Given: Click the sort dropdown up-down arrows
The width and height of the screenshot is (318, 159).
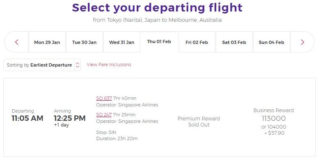Looking at the screenshot, I should [x=78, y=65].
